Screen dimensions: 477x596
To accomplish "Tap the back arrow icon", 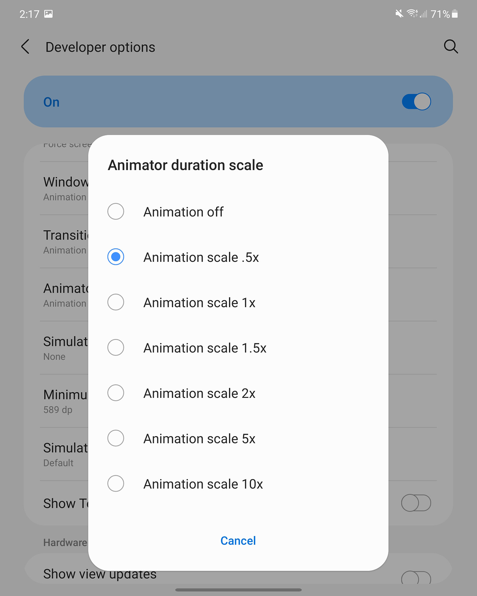I will click(26, 47).
